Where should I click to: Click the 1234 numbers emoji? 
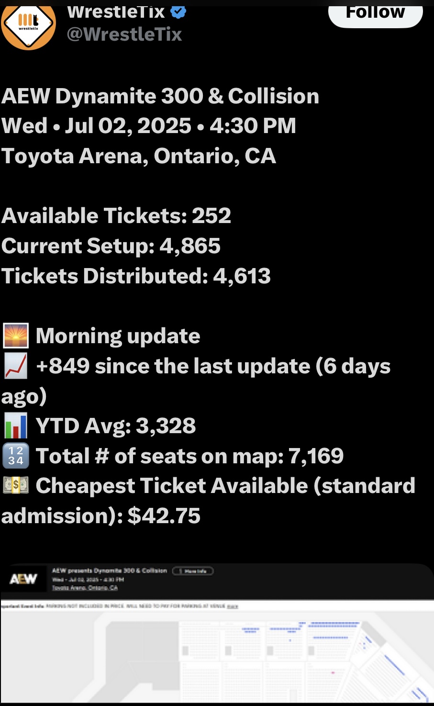(16, 456)
